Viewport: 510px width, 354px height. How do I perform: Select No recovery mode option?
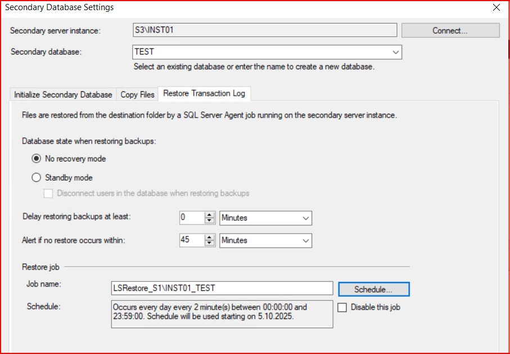[37, 159]
